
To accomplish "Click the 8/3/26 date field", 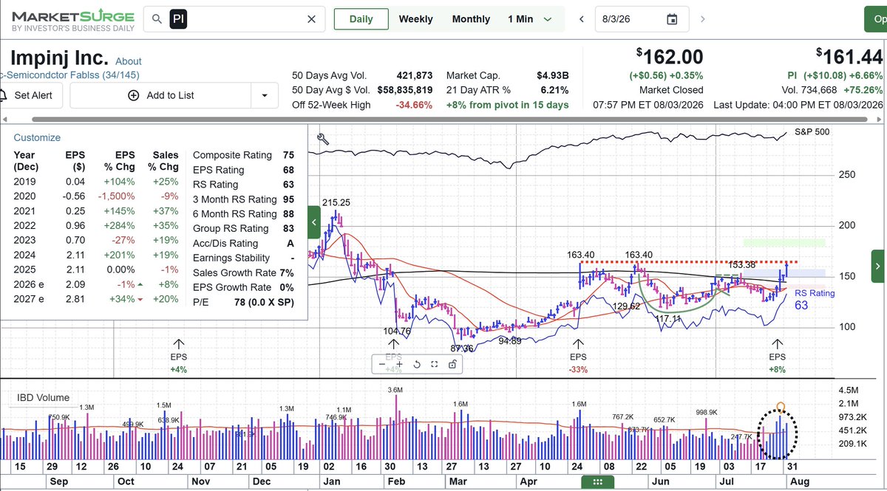I will [642, 19].
